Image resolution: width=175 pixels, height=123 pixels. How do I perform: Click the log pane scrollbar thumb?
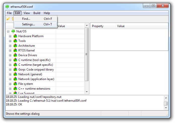[x=166, y=103]
